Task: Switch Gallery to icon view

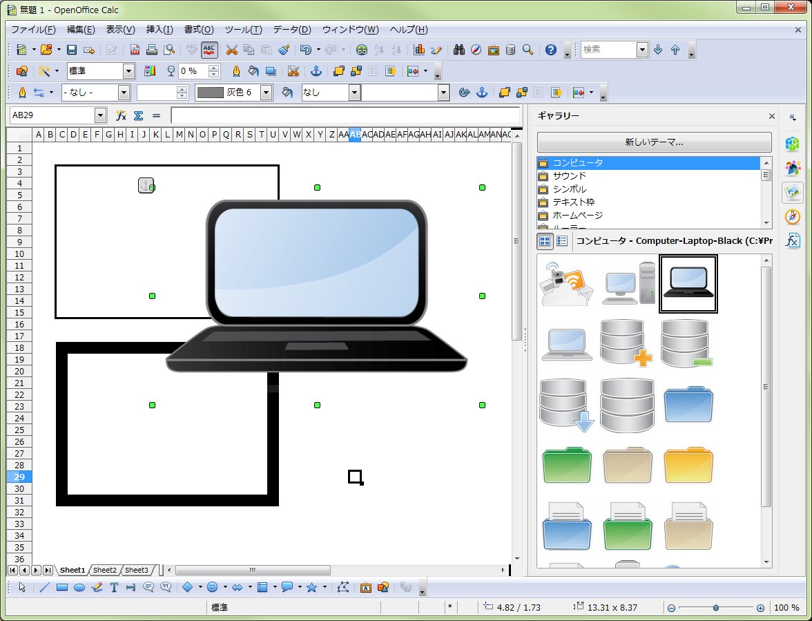Action: 545,241
